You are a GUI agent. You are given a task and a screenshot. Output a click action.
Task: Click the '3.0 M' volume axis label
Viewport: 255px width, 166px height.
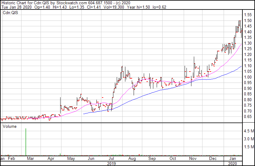[249, 139]
